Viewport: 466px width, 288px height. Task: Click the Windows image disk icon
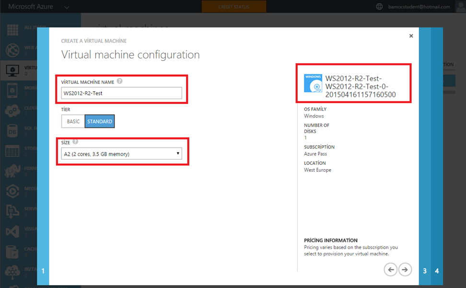pyautogui.click(x=313, y=83)
